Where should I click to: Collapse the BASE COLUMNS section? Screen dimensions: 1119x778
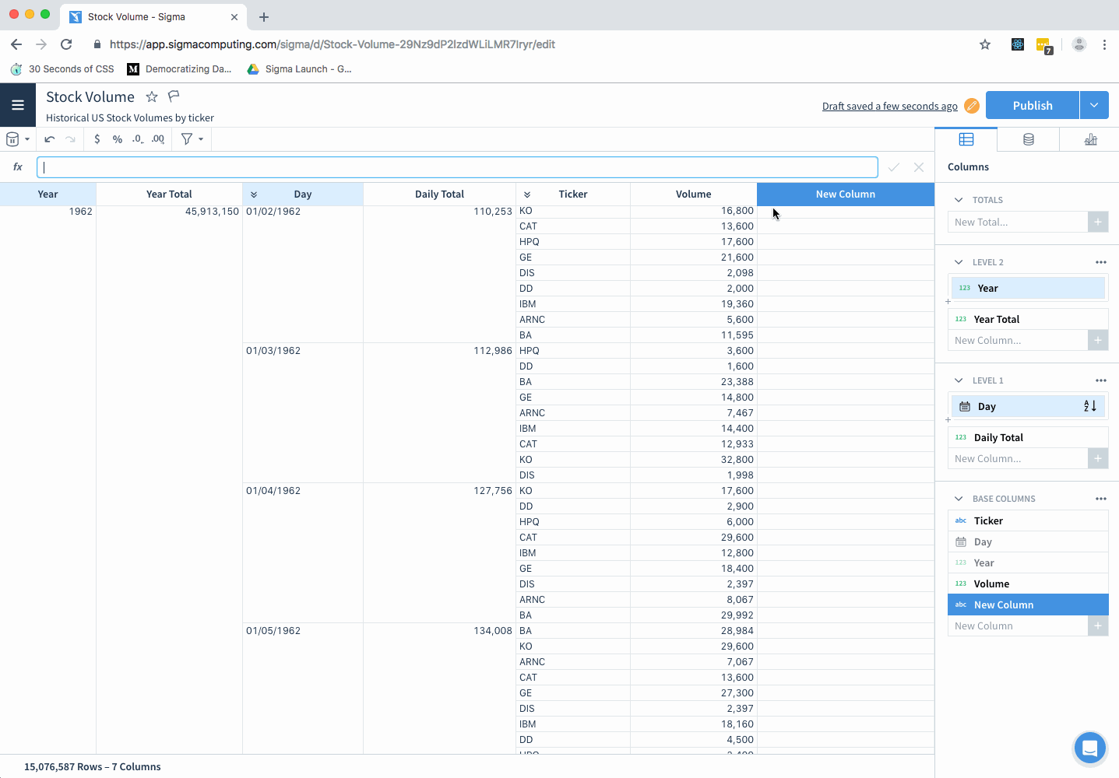coord(959,499)
